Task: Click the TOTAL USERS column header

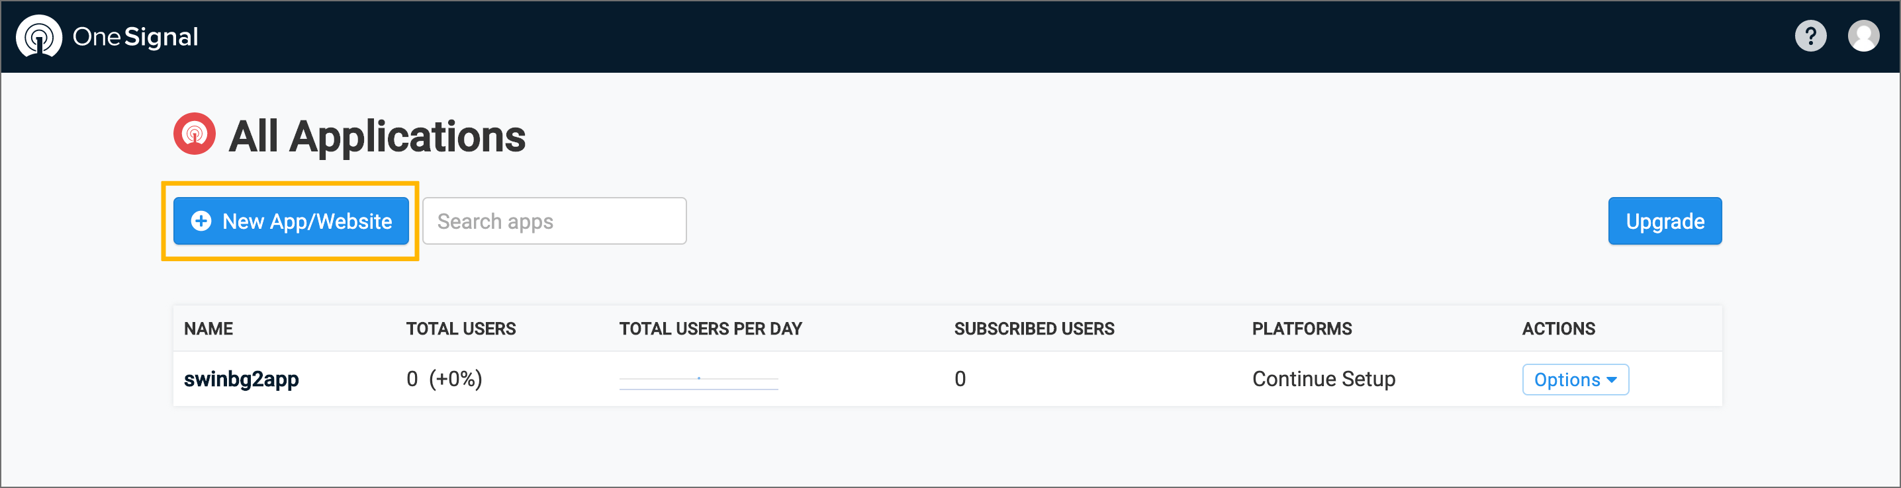Action: pyautogui.click(x=461, y=329)
